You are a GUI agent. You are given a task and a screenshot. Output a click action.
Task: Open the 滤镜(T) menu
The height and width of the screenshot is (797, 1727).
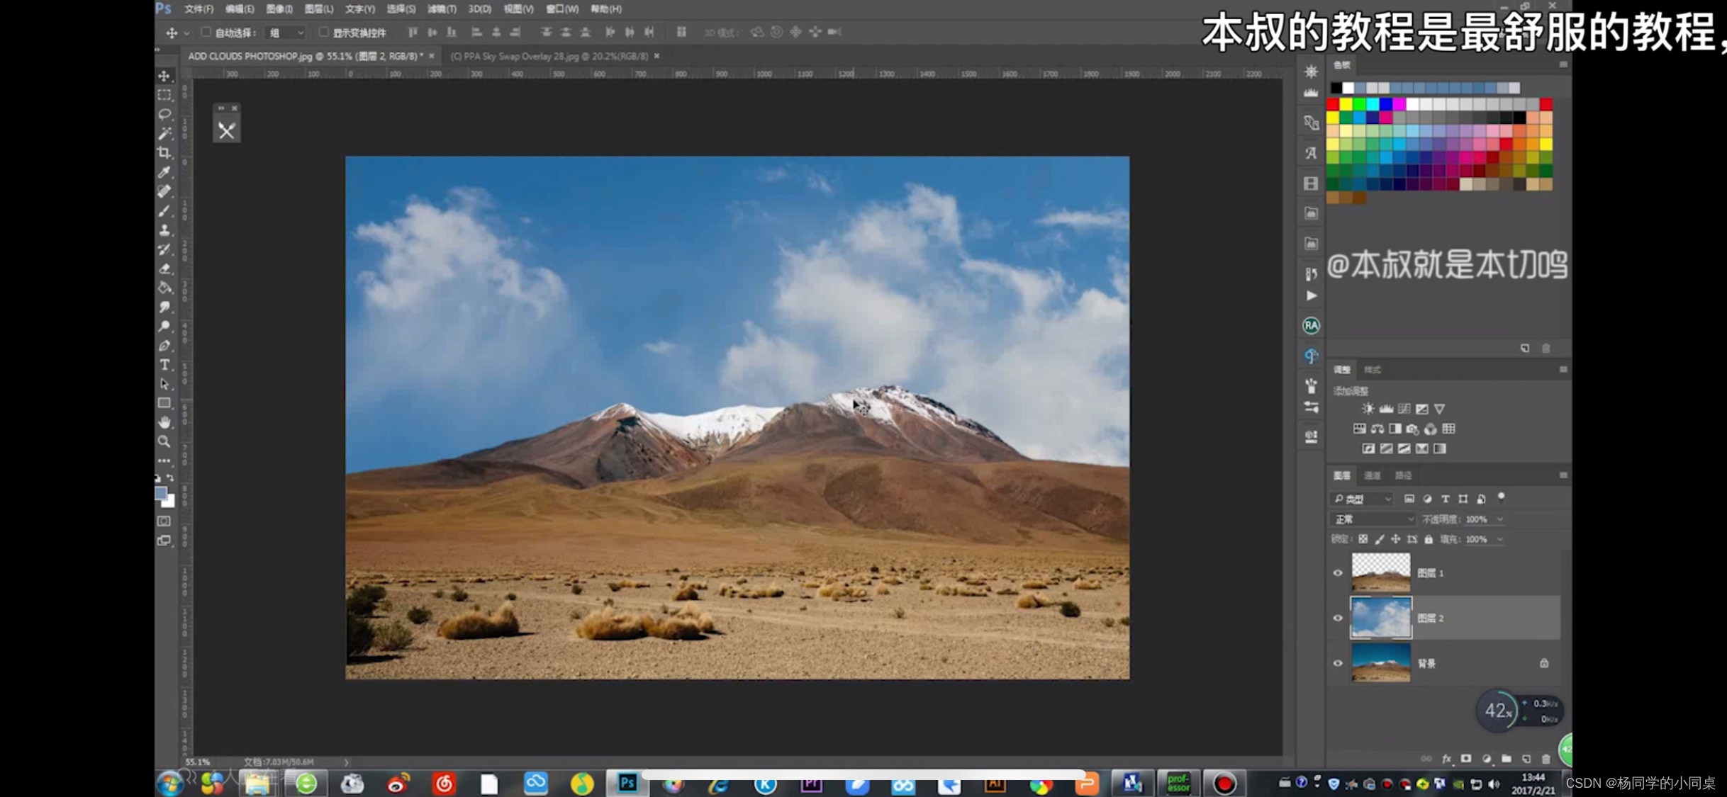tap(442, 9)
